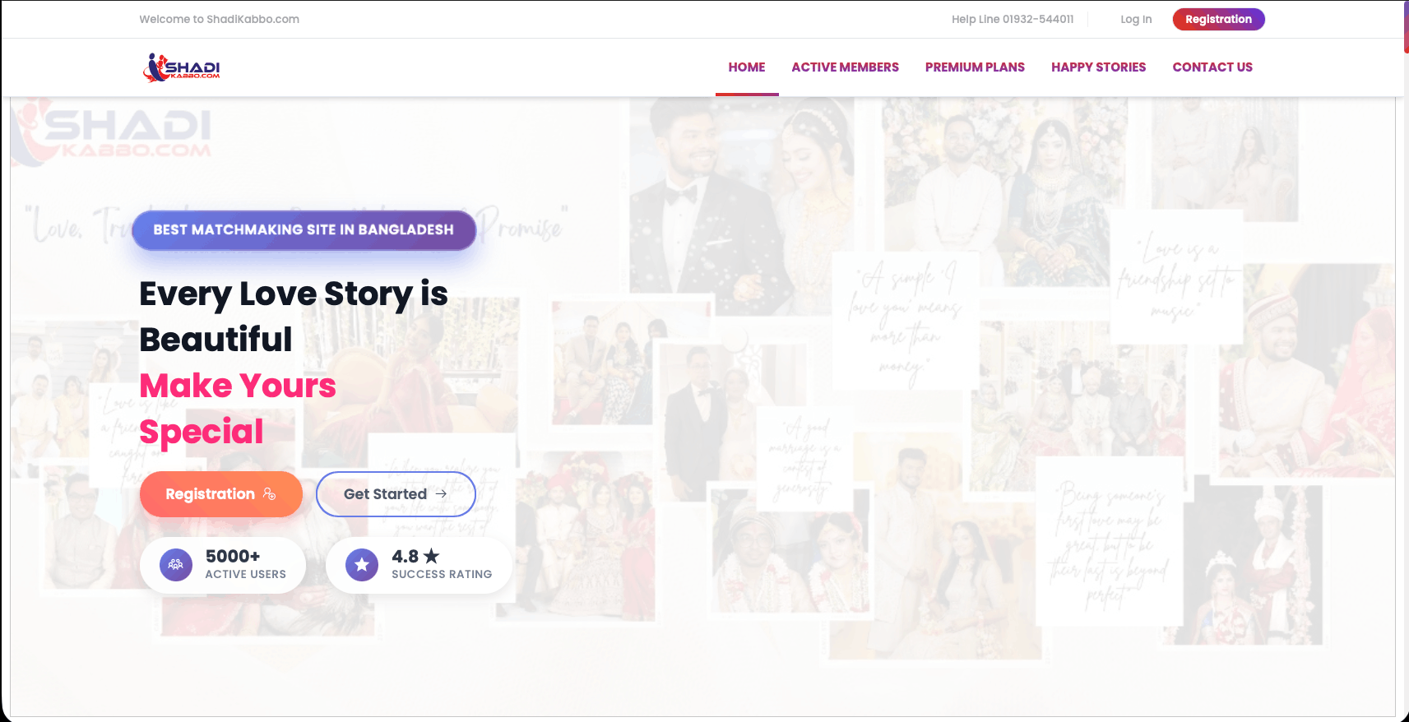Click the Make Yours Special pink heading
Image resolution: width=1409 pixels, height=722 pixels.
click(x=238, y=409)
